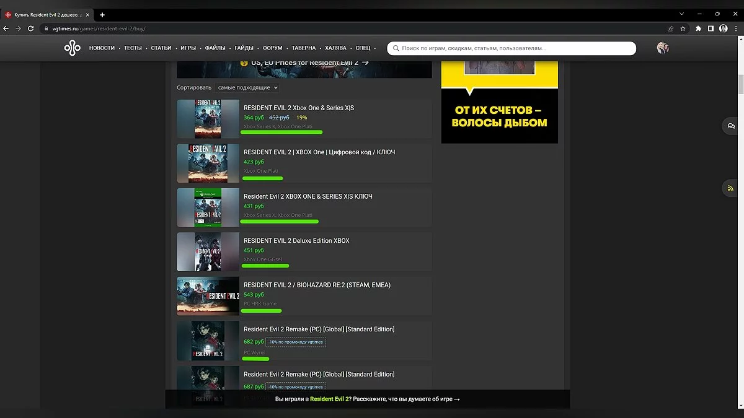Click the BIOHAZARD RE:2 Steam EMEA offer
Viewport: 744px width, 418px height.
pos(317,285)
